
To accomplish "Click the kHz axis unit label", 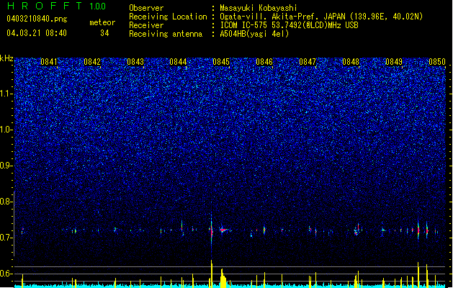I will coord(6,58).
